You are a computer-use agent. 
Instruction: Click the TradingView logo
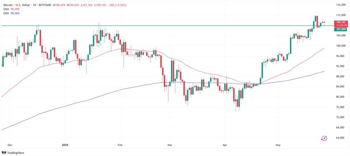point(13,153)
